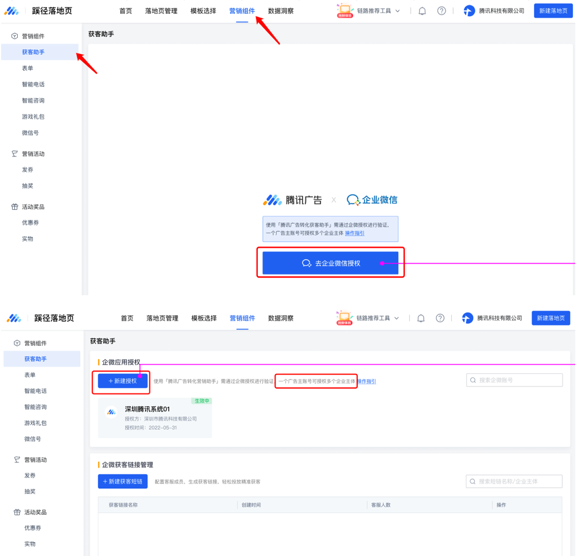Image resolution: width=581 pixels, height=556 pixels.
Task: Select the 深圳腾讯系统01 authorization card
Action: pyautogui.click(x=155, y=418)
